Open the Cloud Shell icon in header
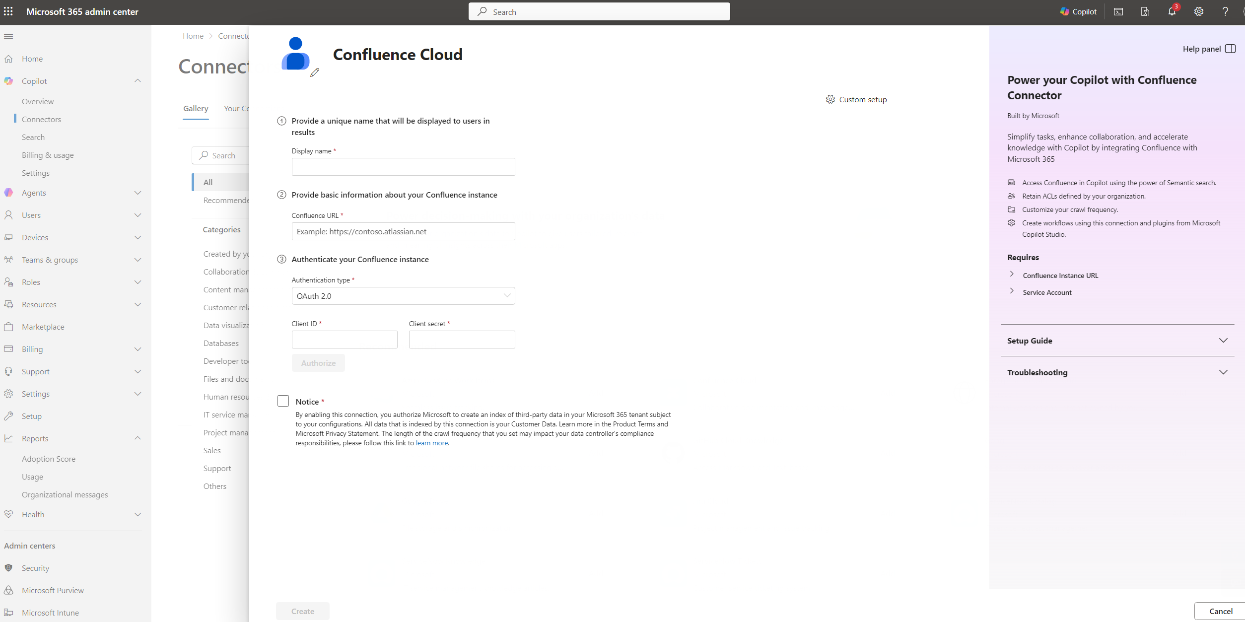1245x622 pixels. click(x=1118, y=11)
